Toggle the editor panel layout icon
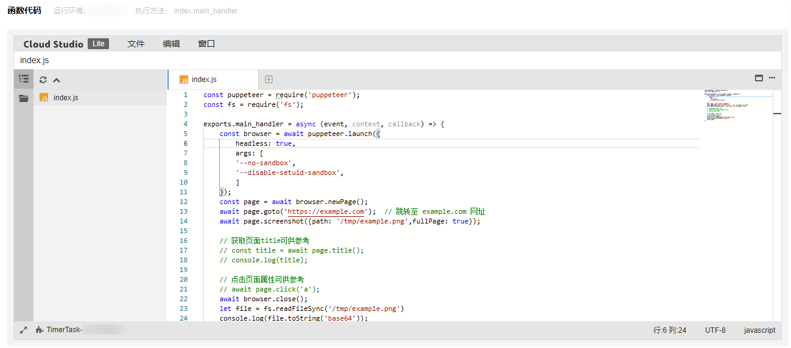The width and height of the screenshot is (791, 348). (759, 78)
